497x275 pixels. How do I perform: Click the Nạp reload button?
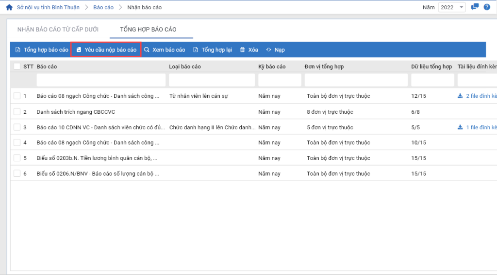pos(275,50)
